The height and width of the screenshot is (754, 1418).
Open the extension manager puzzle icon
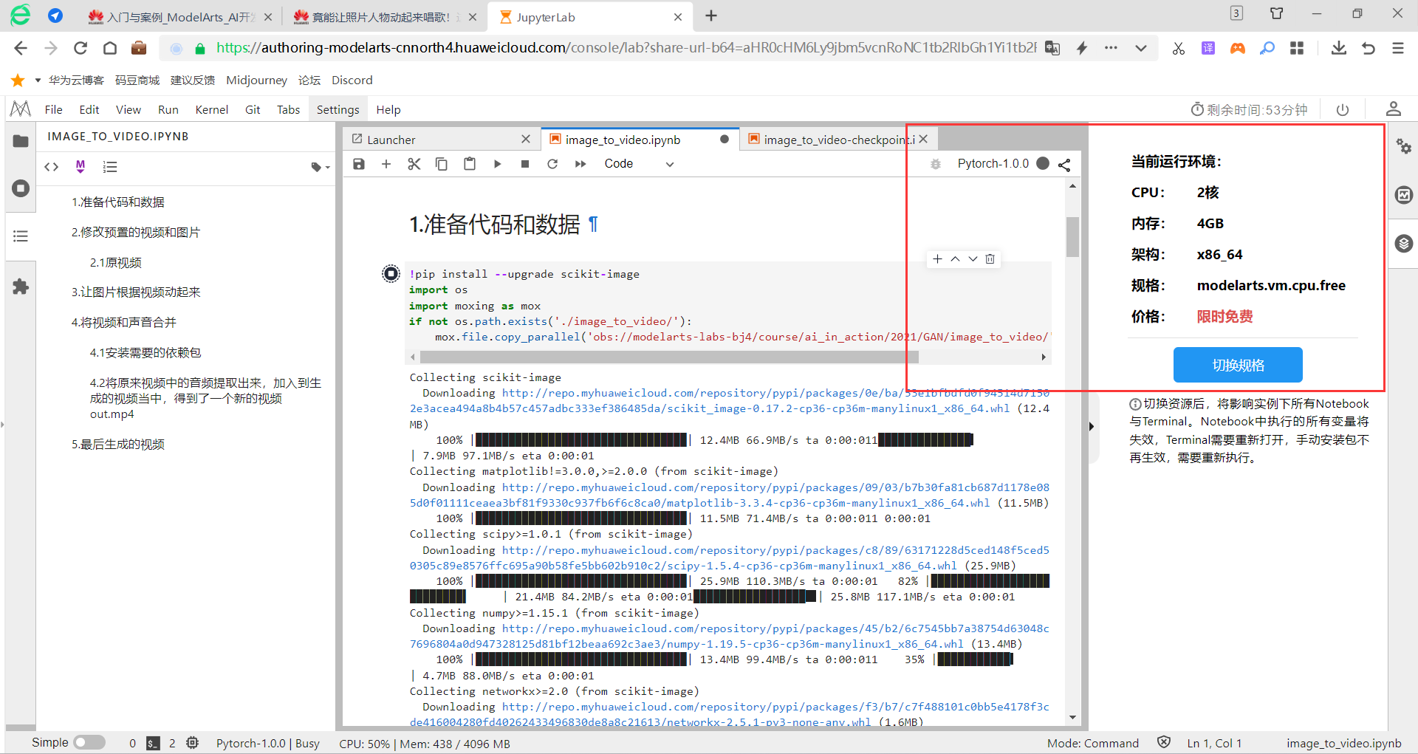coord(21,287)
